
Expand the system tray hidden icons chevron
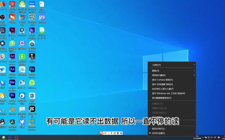[x=202, y=137]
